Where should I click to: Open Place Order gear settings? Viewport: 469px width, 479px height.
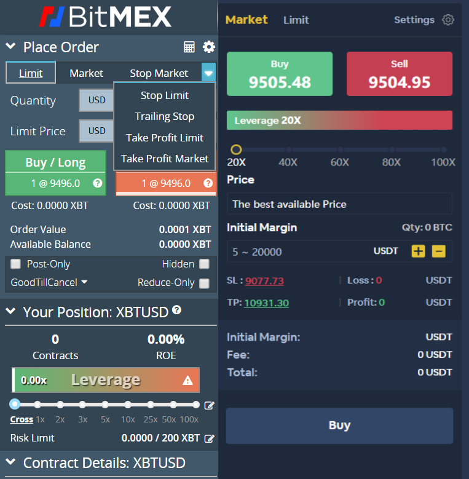[x=209, y=47]
